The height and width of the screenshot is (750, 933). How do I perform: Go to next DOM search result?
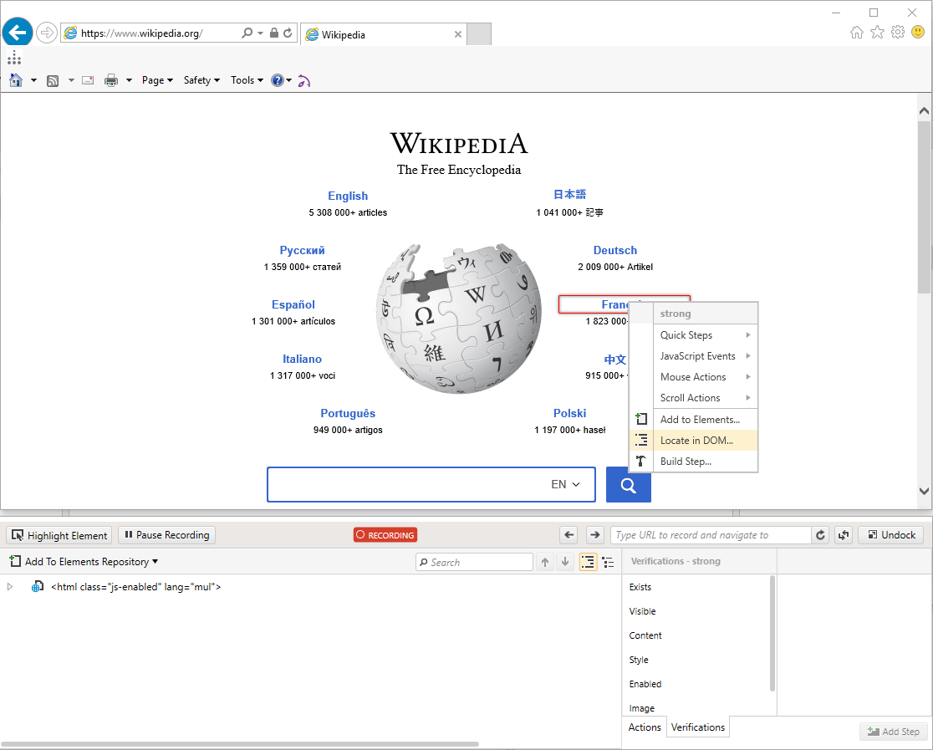click(x=565, y=562)
